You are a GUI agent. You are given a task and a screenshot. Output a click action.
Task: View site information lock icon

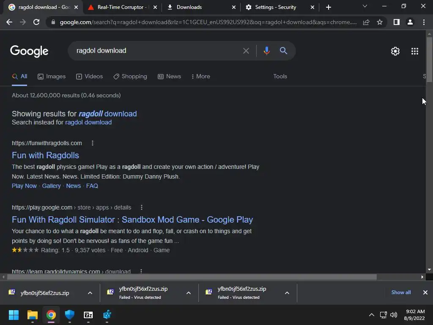pyautogui.click(x=53, y=22)
